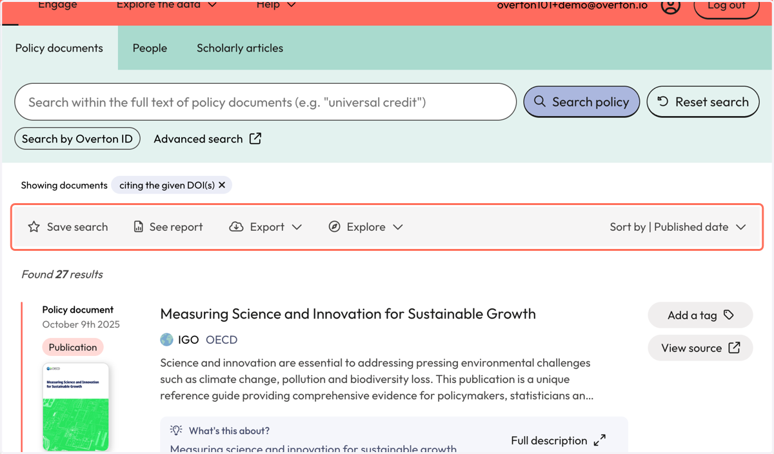
Task: Click the magnifier icon in Search policy
Action: [x=540, y=102]
